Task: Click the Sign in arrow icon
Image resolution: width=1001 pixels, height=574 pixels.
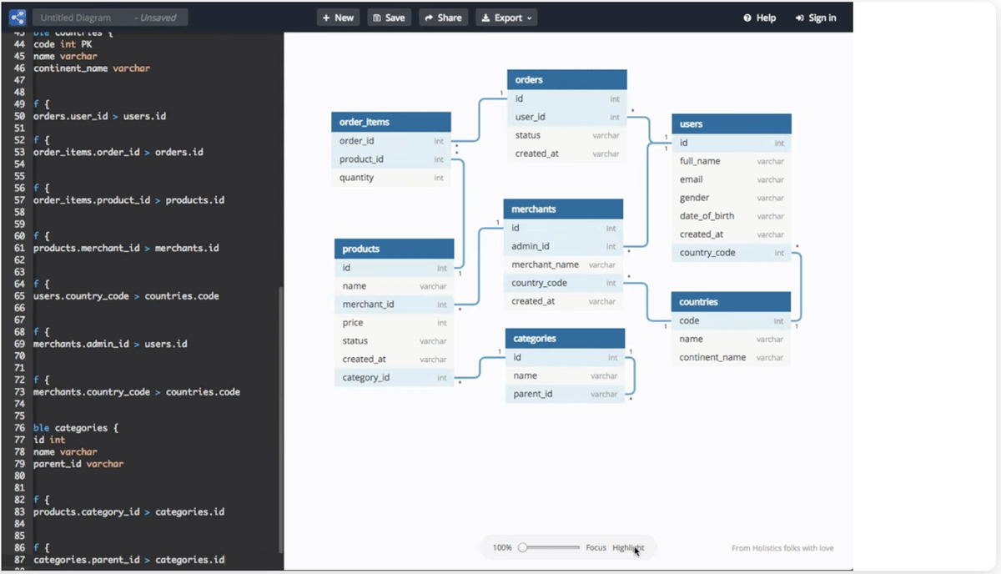Action: (x=798, y=16)
